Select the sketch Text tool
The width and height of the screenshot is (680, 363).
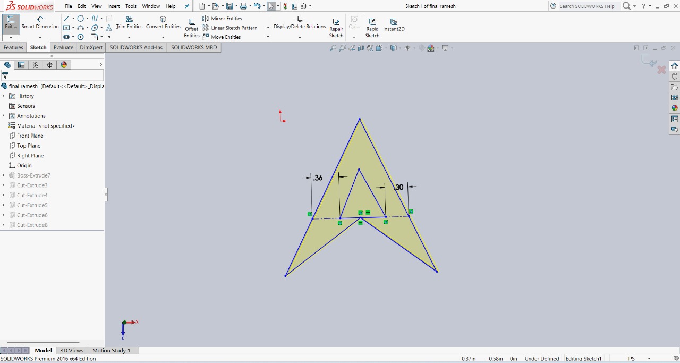click(x=109, y=28)
